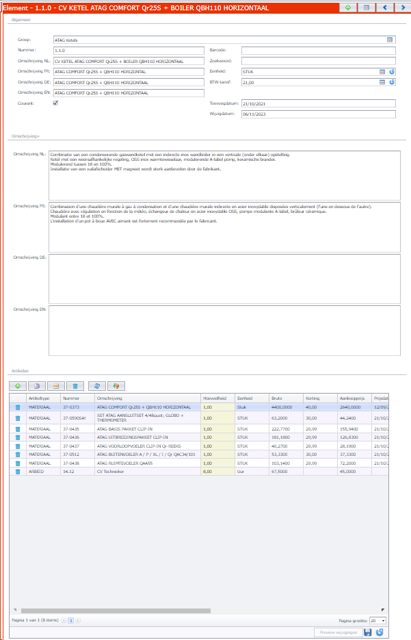Click the Omschrijving FR long text area

tap(224, 227)
